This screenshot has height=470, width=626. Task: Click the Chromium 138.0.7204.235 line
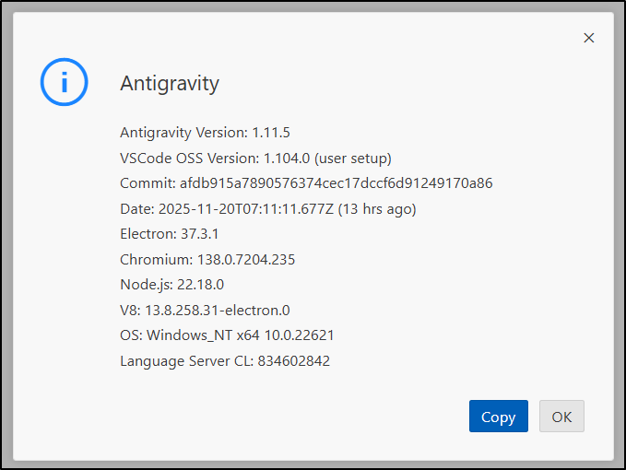[207, 260]
